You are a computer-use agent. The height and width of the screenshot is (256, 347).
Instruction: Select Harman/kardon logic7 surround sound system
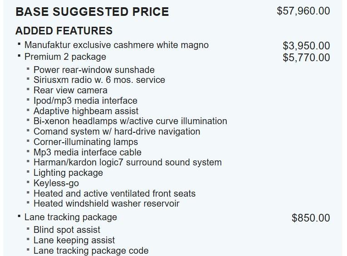point(127,162)
